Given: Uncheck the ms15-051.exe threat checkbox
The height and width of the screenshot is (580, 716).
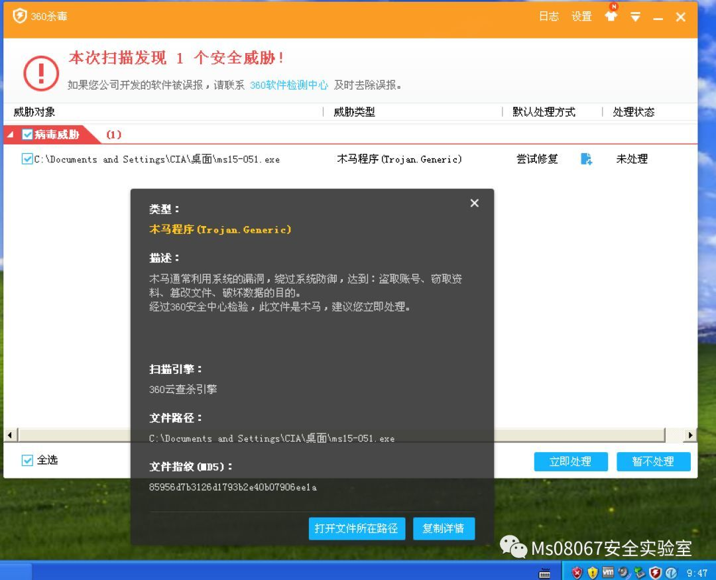Looking at the screenshot, I should [x=27, y=159].
